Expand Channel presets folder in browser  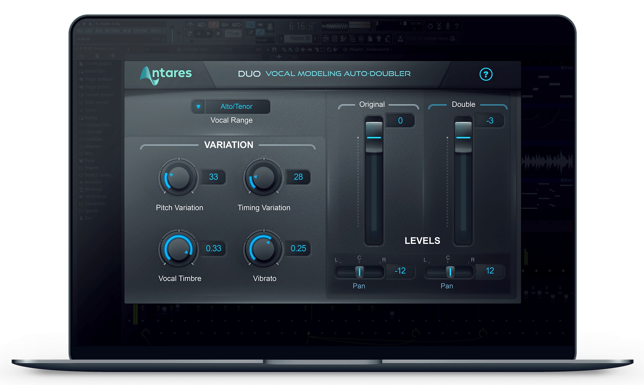point(96,95)
